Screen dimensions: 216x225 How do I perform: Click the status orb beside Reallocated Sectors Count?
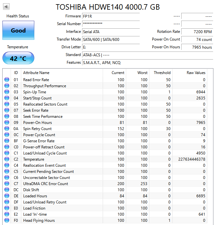point(7,104)
